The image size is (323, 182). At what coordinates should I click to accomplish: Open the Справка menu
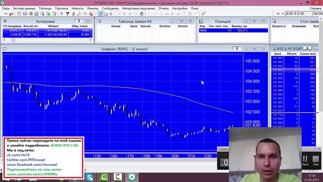(x=315, y=9)
